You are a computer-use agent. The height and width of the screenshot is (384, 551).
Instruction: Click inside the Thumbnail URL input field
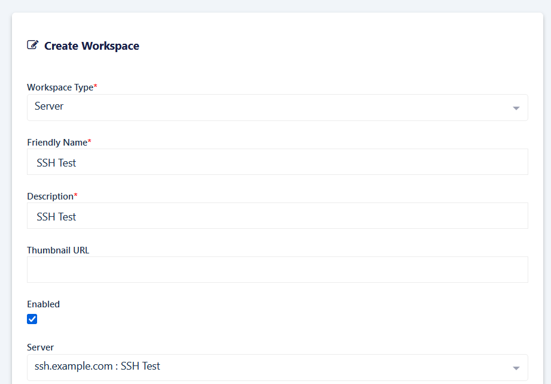(277, 270)
